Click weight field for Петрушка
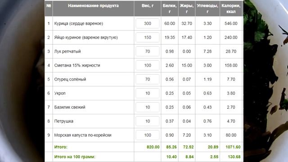The width and height of the screenshot is (288, 162). [x=148, y=121]
